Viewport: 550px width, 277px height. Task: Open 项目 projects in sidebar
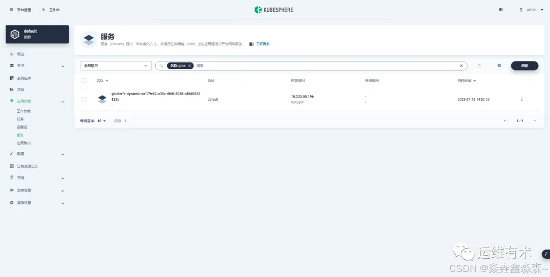pos(21,89)
